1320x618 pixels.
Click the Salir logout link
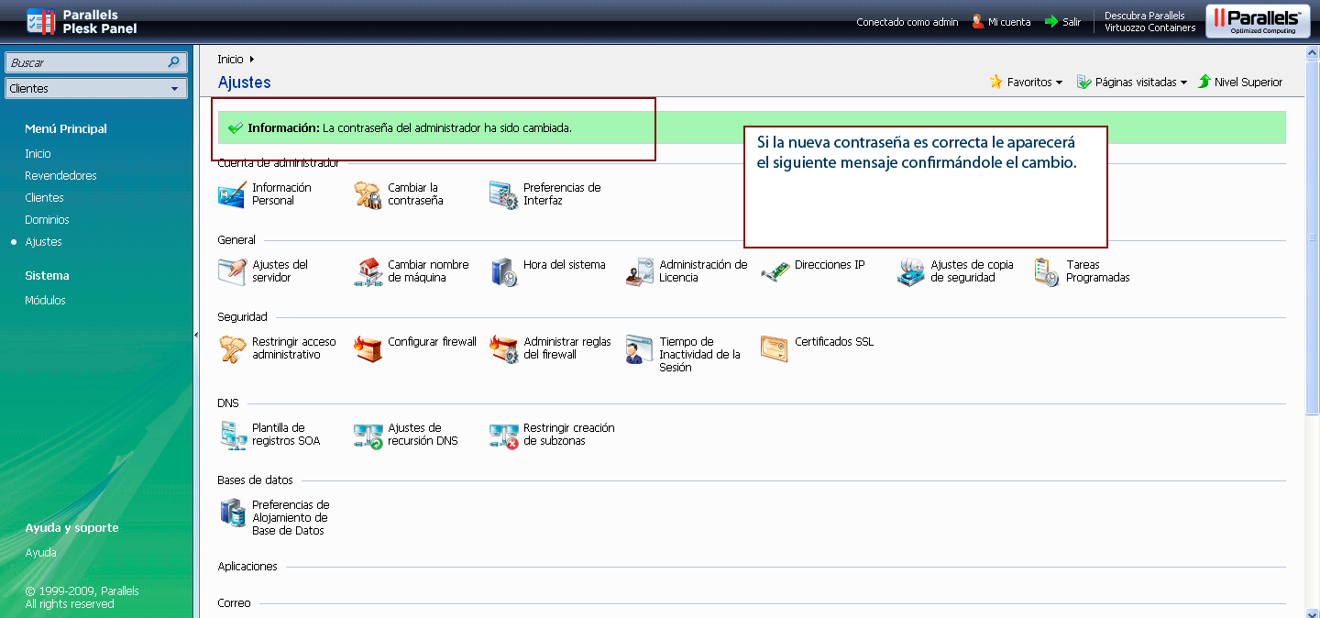[1072, 22]
